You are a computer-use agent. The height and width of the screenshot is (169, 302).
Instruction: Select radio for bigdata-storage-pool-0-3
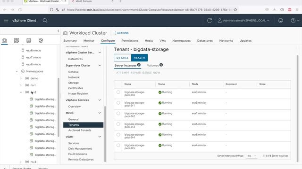click(118, 124)
